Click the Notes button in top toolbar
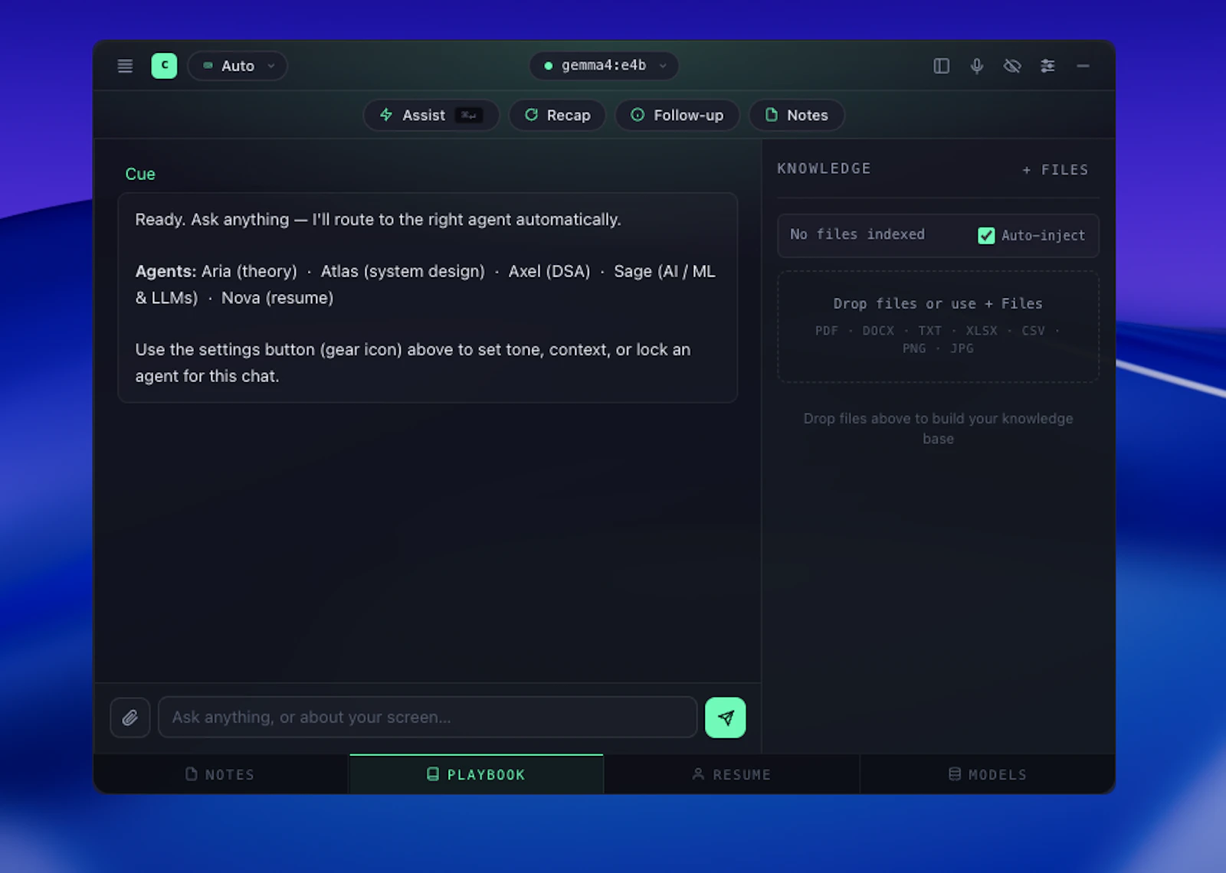 pyautogui.click(x=796, y=115)
